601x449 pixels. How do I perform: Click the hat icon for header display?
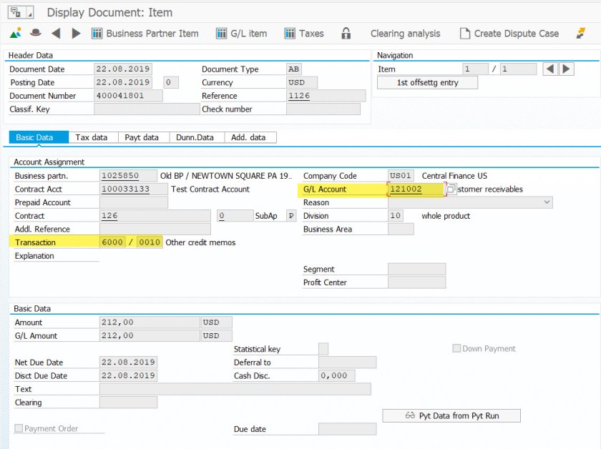point(36,34)
